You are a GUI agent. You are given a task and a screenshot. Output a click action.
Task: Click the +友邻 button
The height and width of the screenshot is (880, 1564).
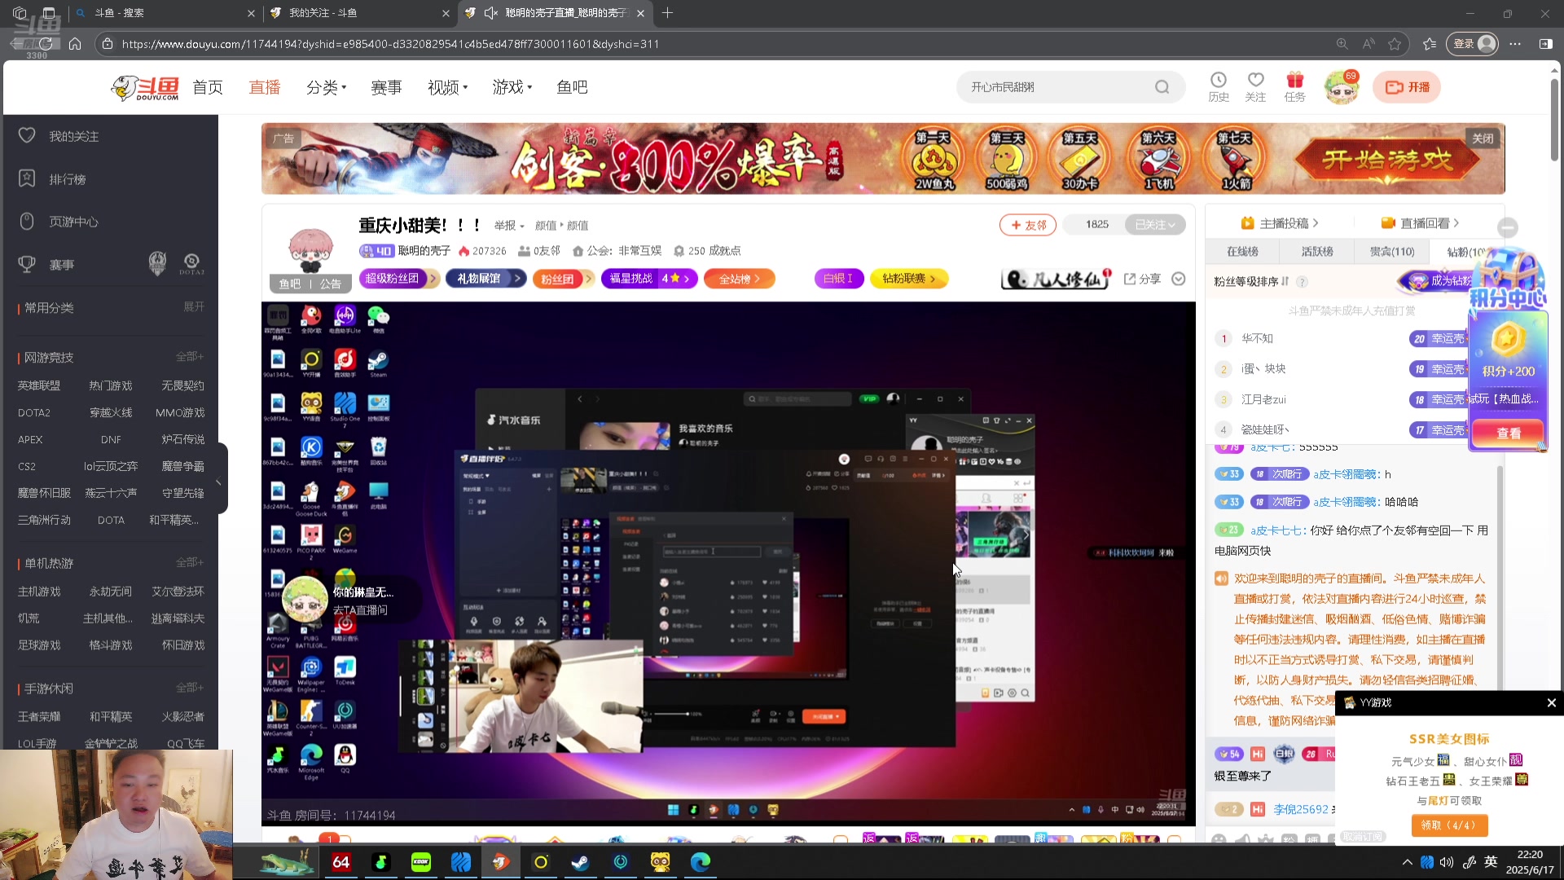click(x=1028, y=225)
